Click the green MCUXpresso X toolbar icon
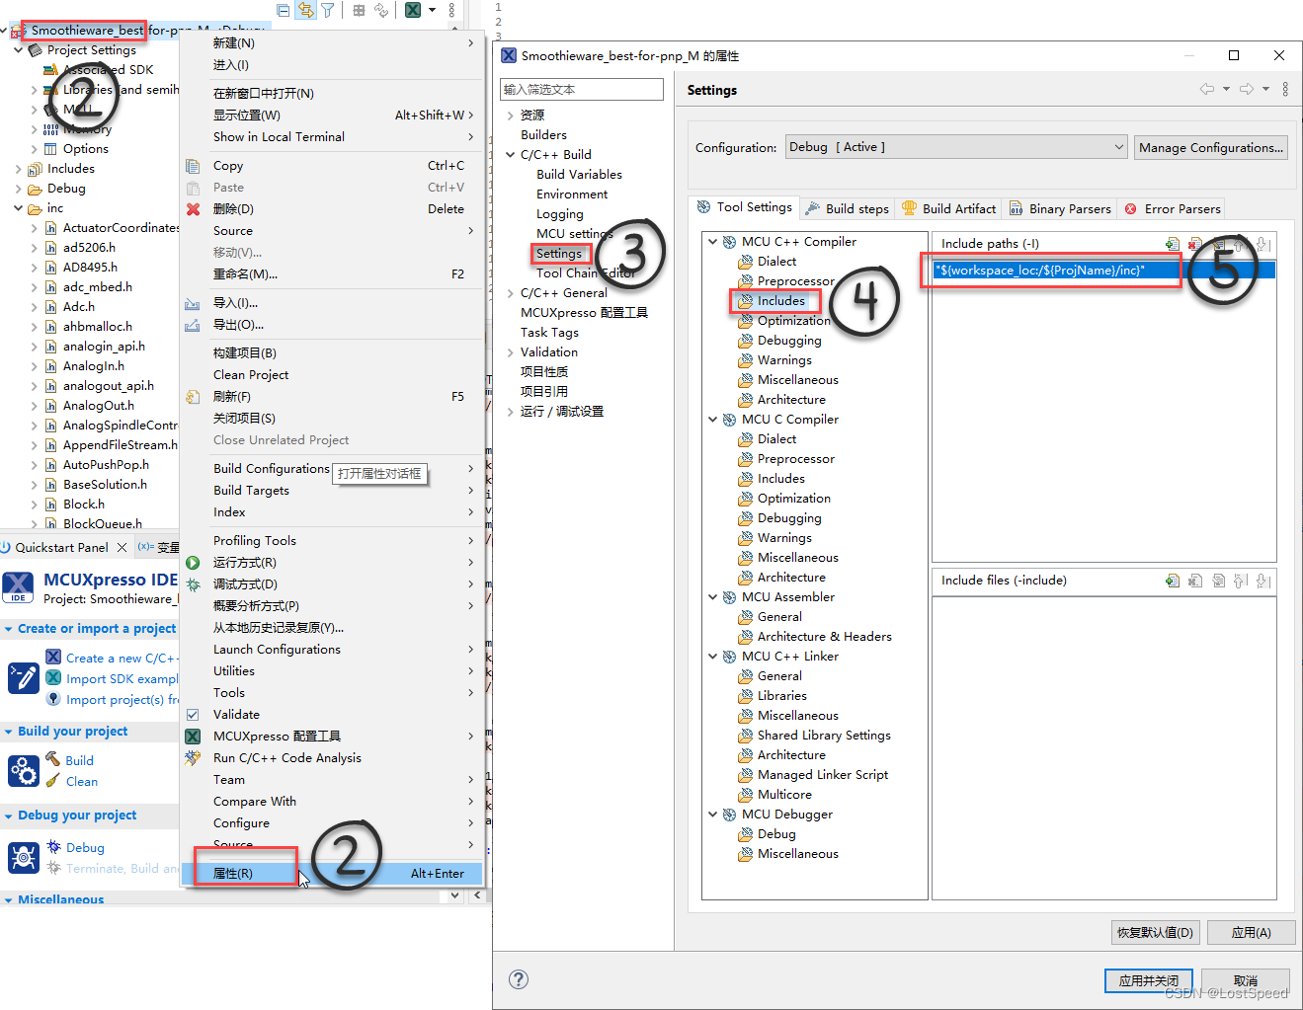 click(413, 10)
